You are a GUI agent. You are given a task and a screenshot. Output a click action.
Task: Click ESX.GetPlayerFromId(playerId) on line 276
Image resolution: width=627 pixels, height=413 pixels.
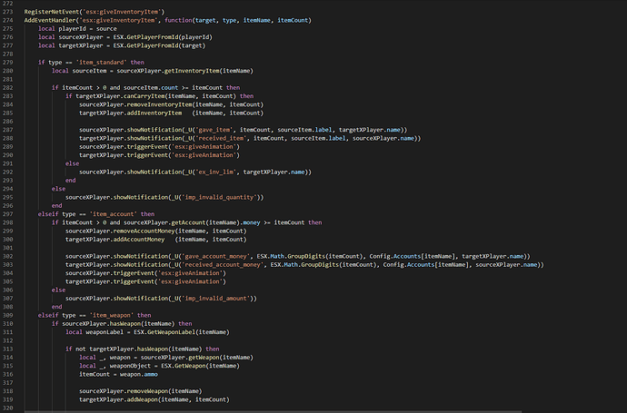tap(163, 37)
